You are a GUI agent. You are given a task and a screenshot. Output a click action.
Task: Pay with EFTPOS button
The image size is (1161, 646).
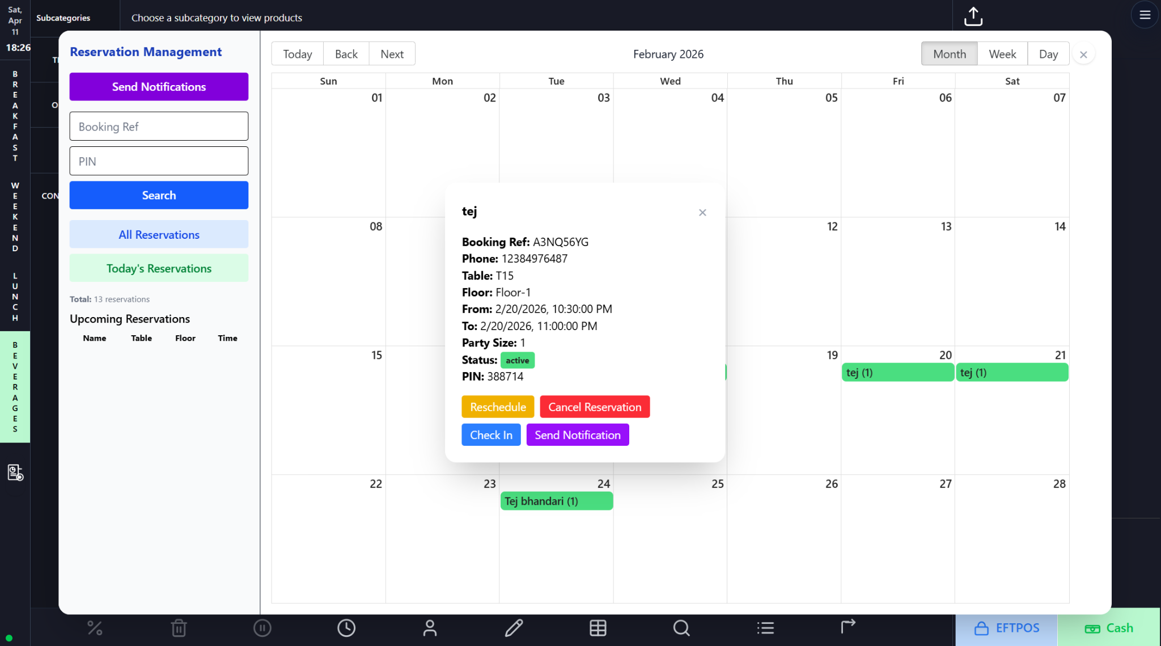(1006, 628)
